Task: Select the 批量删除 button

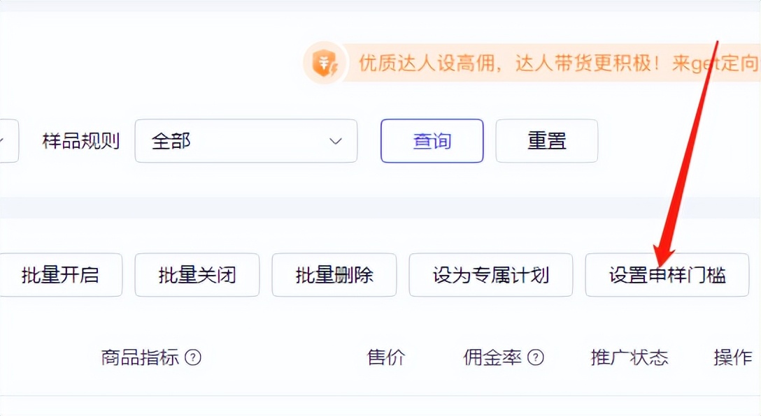Action: coord(334,275)
